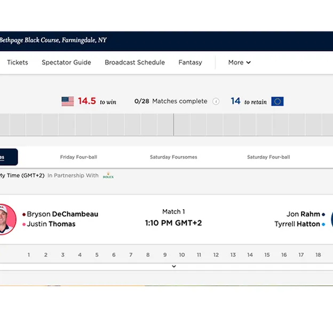
Task: Go to Broadcast Schedule
Action: [x=134, y=62]
